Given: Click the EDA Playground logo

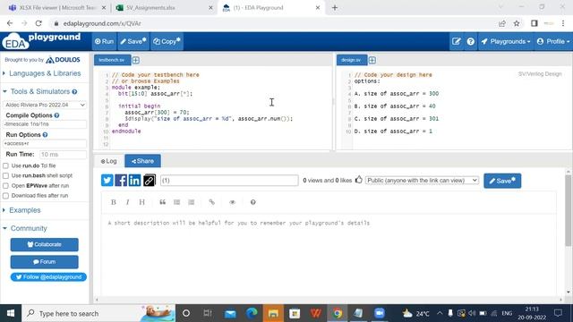Looking at the screenshot, I should click(41, 41).
